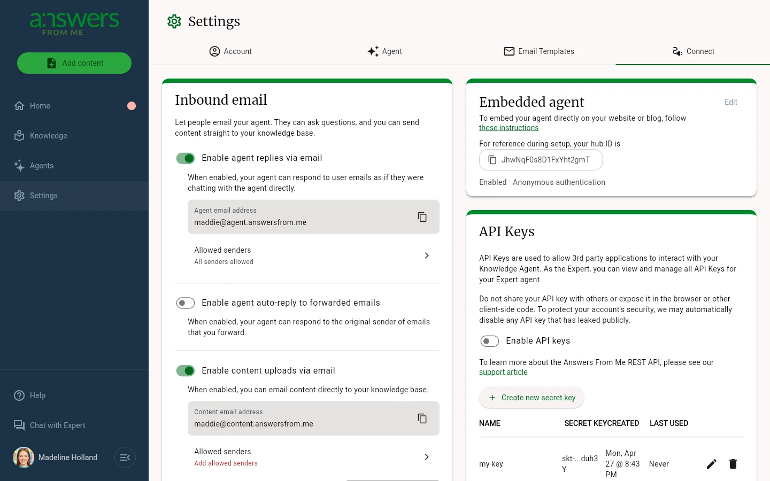Click the Content email address field

coord(313,418)
